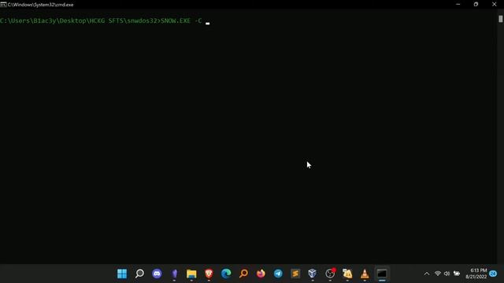The height and width of the screenshot is (283, 504).
Task: Open the purple crystal app on taskbar
Action: (174, 274)
